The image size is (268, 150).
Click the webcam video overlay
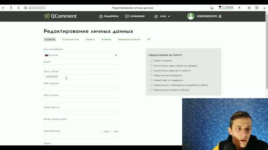(x=225, y=124)
